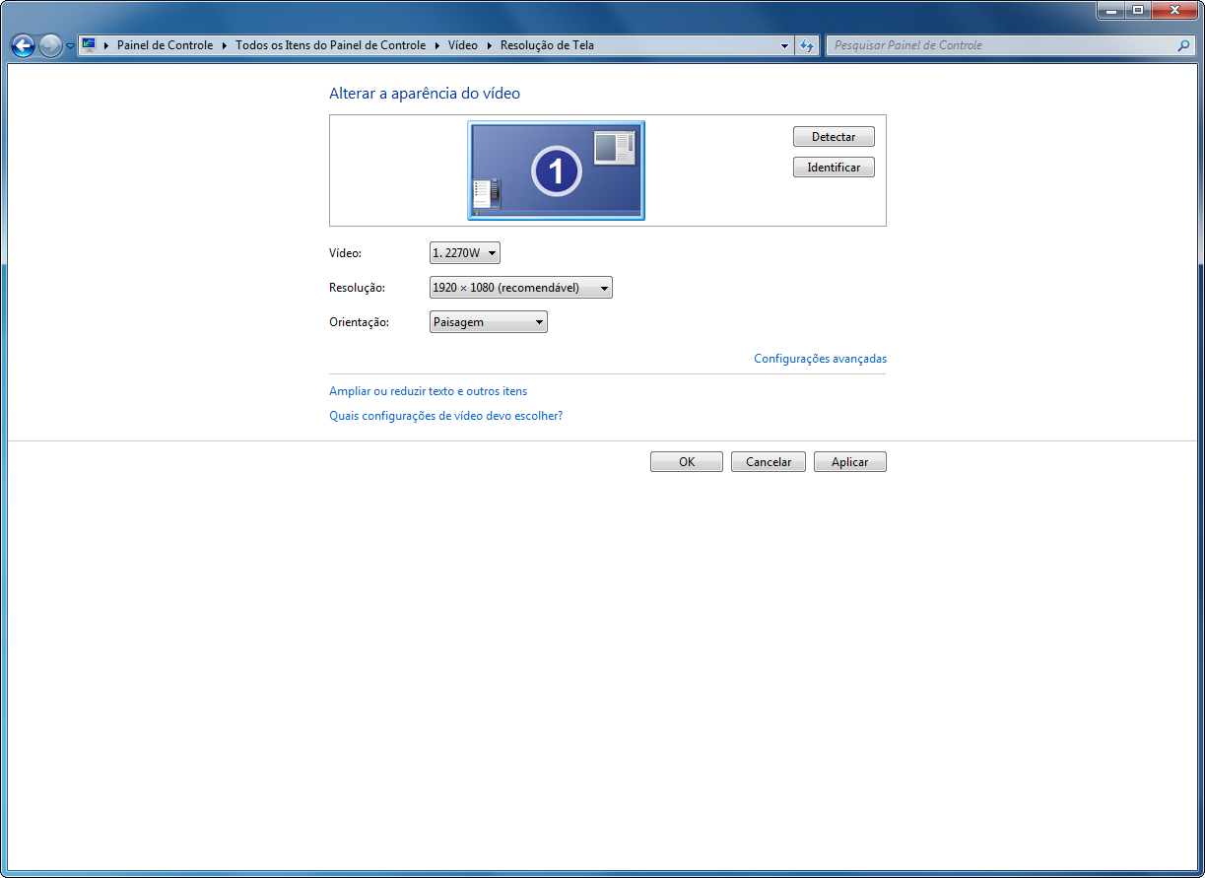Viewport: 1205px width, 878px height.
Task: Click the Orientação: label
Action: [359, 322]
